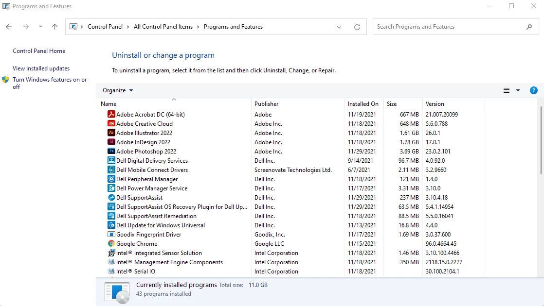
Task: Click the 2118.15.0.2277 version cell
Action: 444,262
